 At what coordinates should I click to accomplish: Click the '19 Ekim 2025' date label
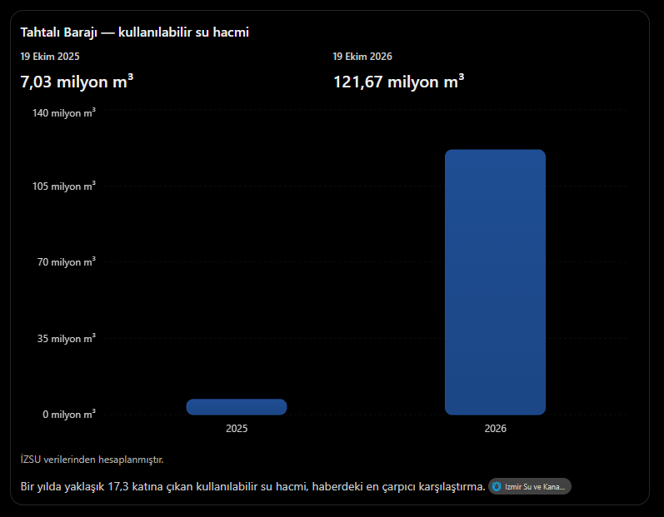pos(50,57)
